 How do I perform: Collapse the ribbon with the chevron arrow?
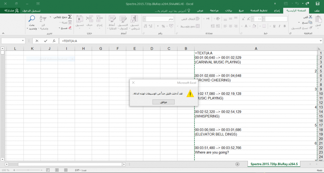pyautogui.click(x=3, y=33)
